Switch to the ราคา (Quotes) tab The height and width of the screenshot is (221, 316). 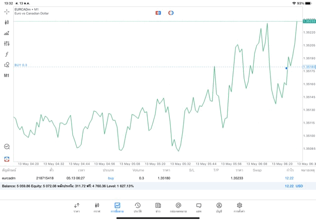77,207
